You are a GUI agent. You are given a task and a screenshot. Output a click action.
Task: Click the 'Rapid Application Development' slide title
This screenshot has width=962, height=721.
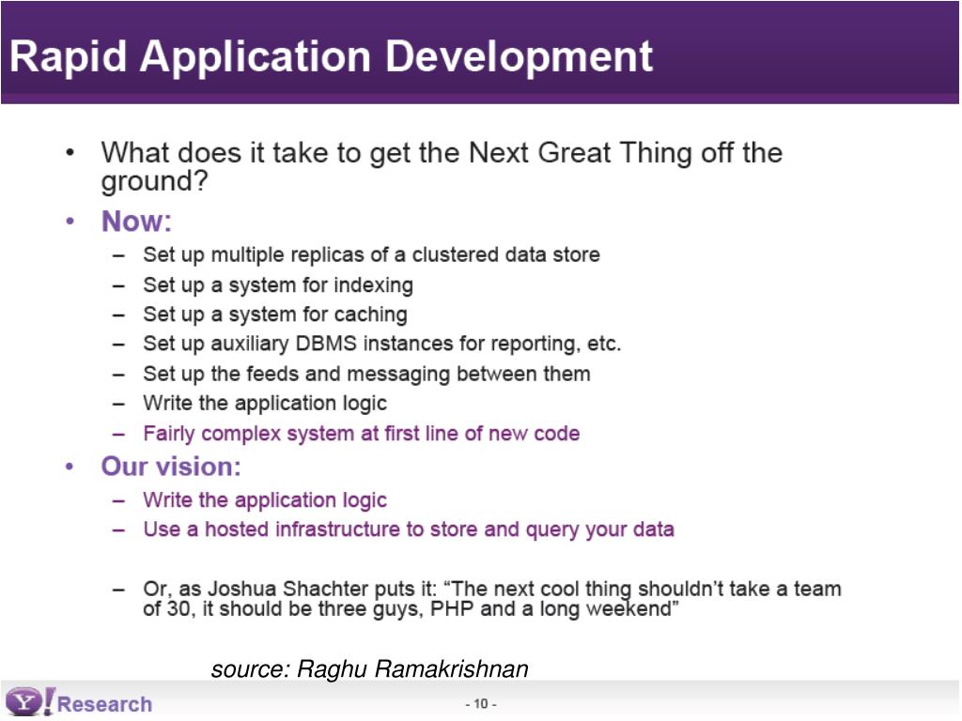pos(332,57)
